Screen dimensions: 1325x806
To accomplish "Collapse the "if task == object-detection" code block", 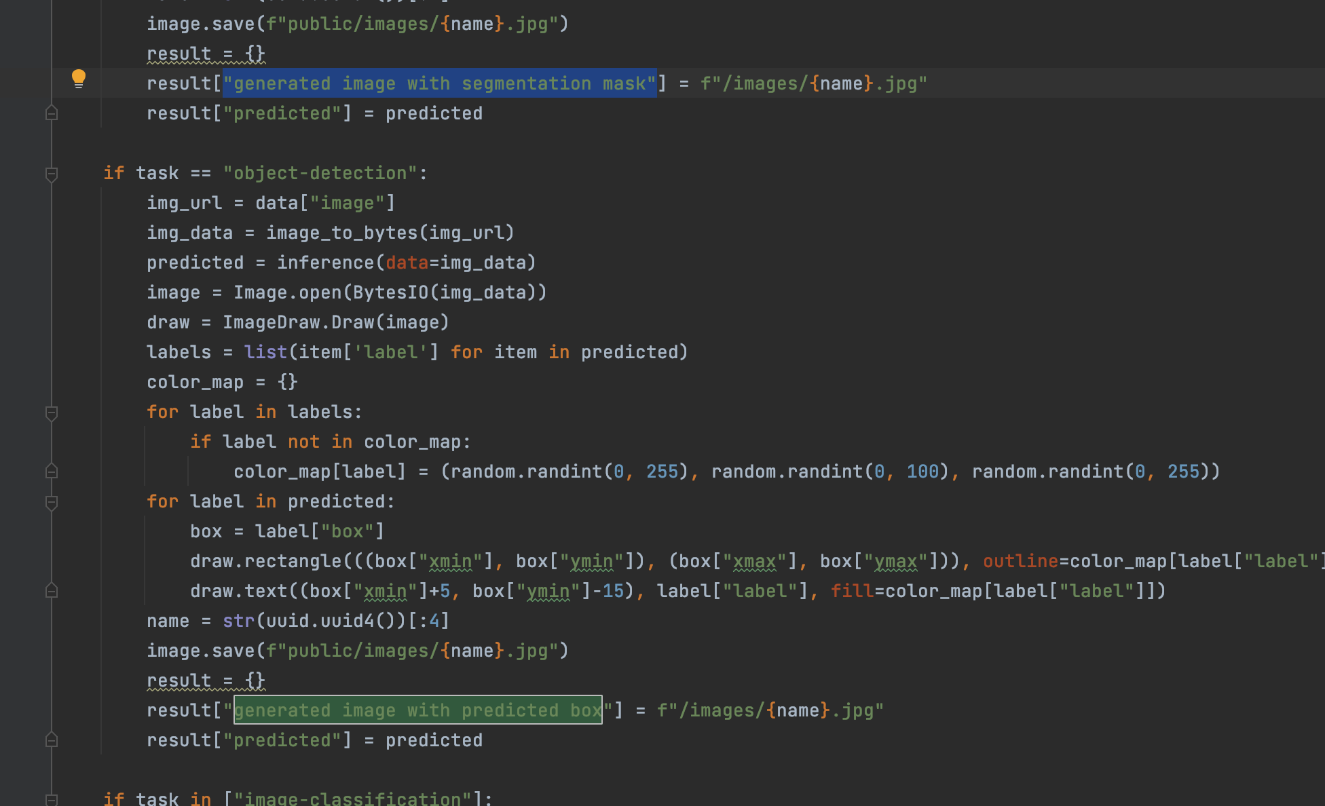I will coord(51,174).
